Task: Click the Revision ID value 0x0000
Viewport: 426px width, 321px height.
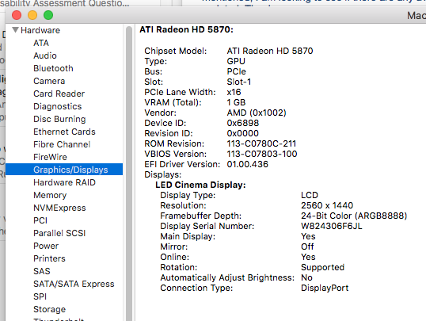Action: click(x=242, y=133)
